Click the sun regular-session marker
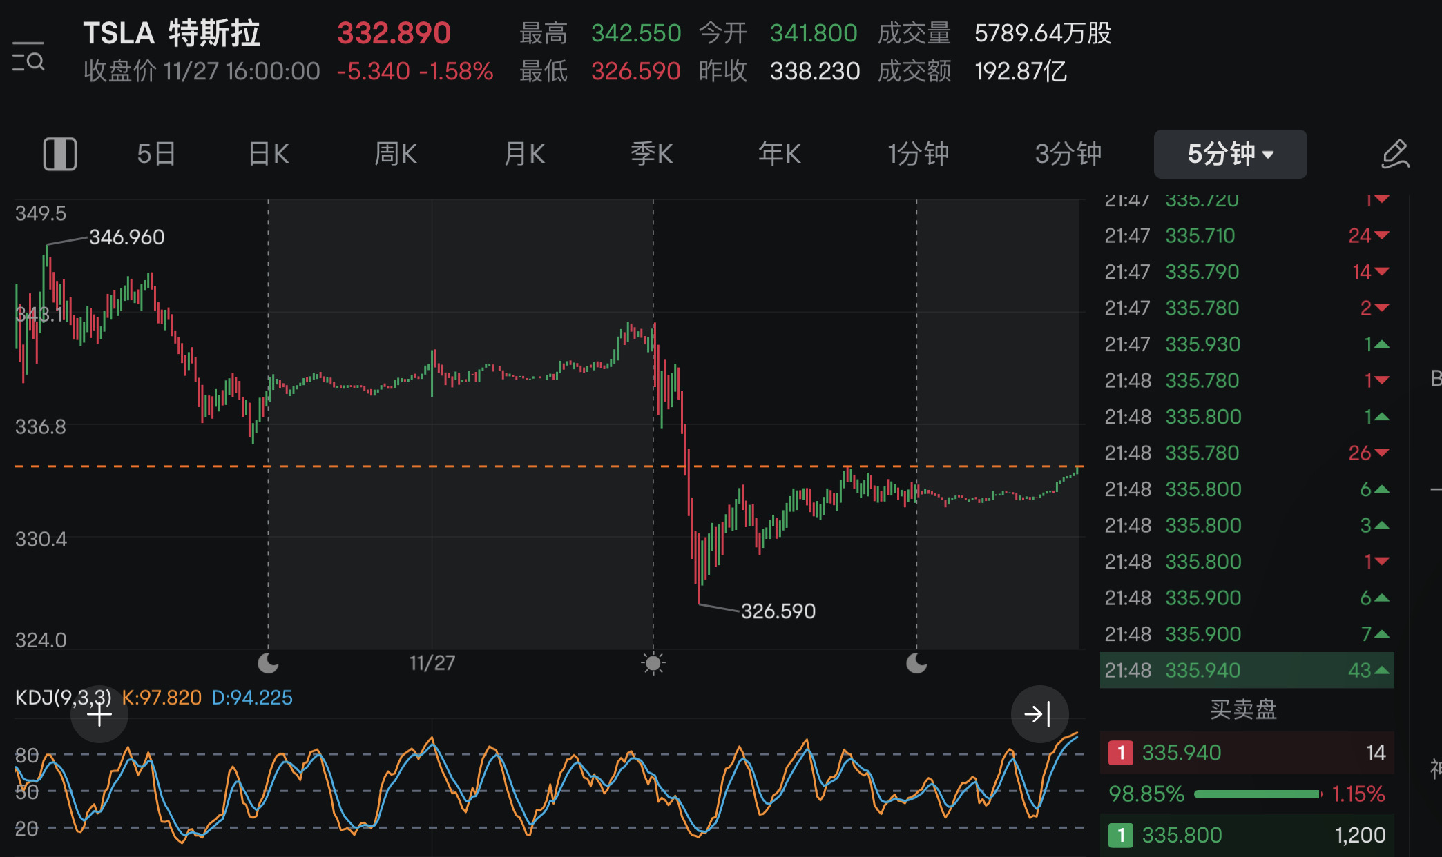 653,664
